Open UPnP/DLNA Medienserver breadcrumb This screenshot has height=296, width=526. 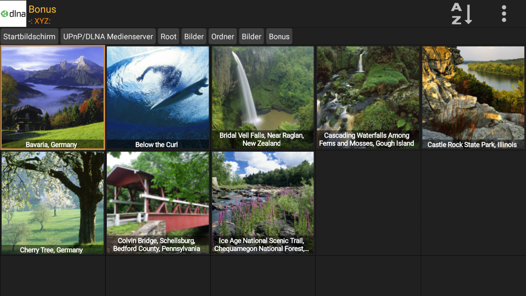pos(108,37)
